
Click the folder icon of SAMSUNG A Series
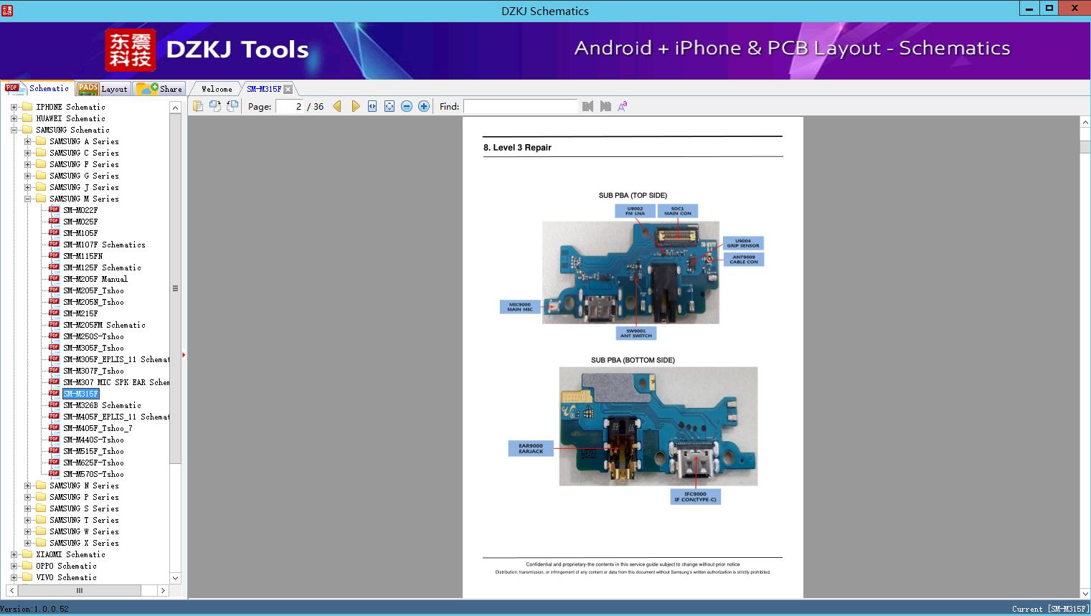[41, 141]
